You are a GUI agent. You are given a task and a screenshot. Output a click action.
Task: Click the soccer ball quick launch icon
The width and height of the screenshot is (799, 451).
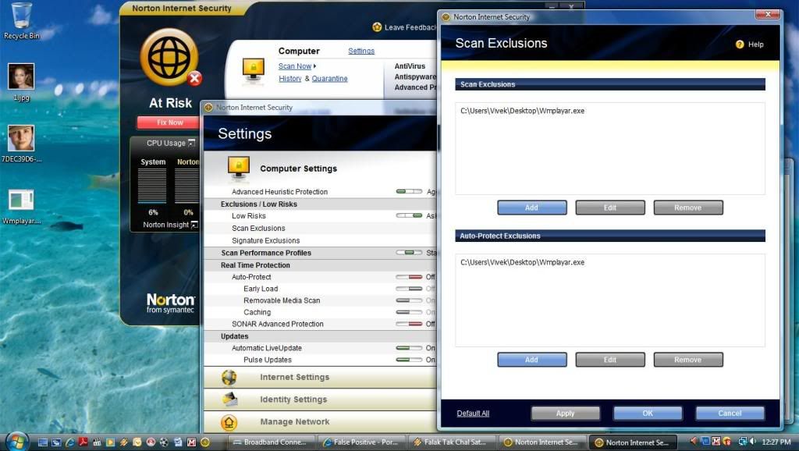pos(164,442)
